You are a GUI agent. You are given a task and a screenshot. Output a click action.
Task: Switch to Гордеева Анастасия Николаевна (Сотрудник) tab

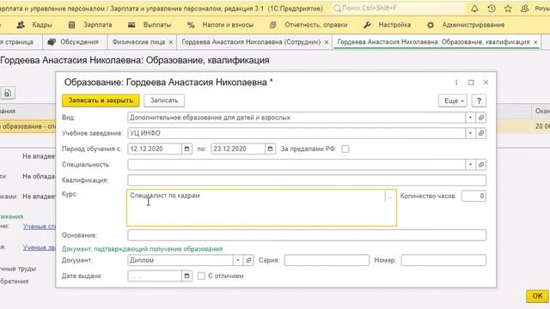[x=251, y=42]
